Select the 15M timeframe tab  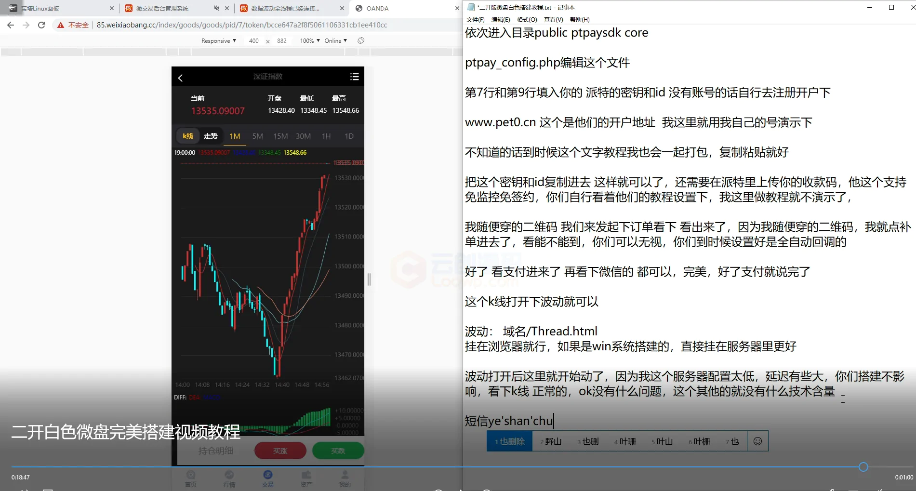(x=280, y=136)
